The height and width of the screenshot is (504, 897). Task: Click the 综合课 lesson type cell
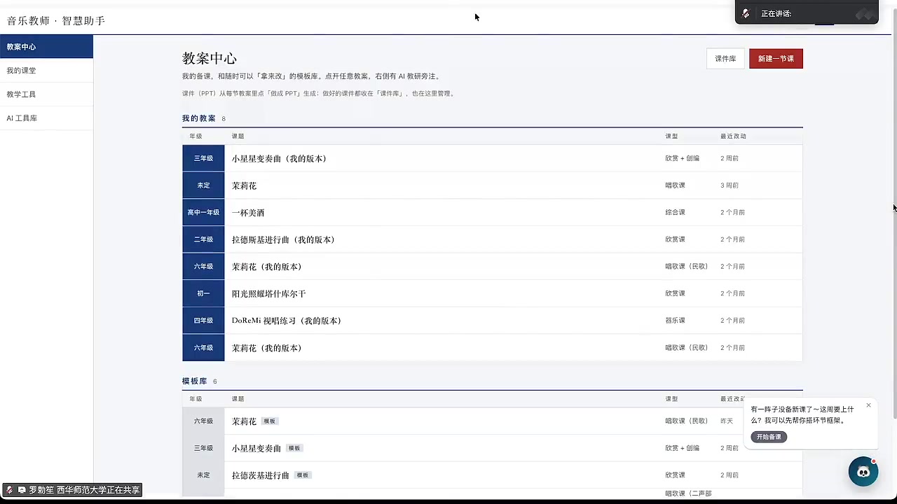click(x=675, y=212)
